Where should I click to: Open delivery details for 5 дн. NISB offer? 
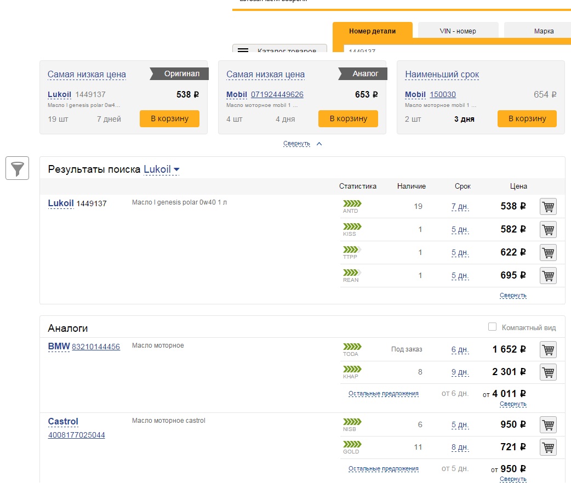coord(460,424)
